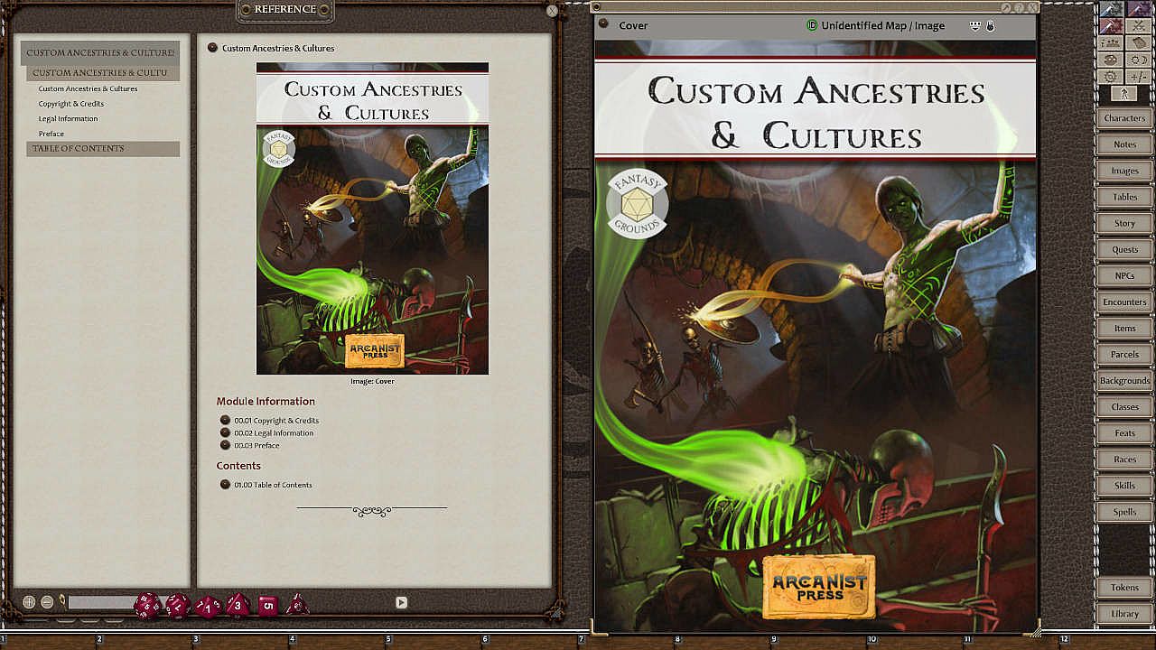This screenshot has height=650, width=1156.
Task: Click the round minus button beside chat entry
Action: click(x=47, y=602)
